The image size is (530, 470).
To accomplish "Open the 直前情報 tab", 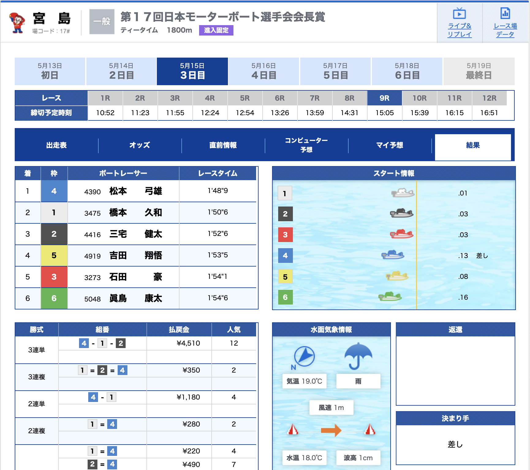I will pos(223,145).
